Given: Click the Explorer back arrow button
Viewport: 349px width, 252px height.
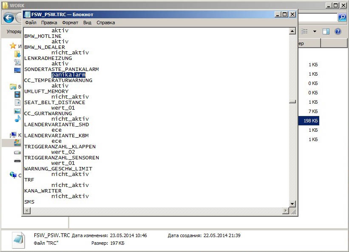Looking at the screenshot, I should click(9, 17).
